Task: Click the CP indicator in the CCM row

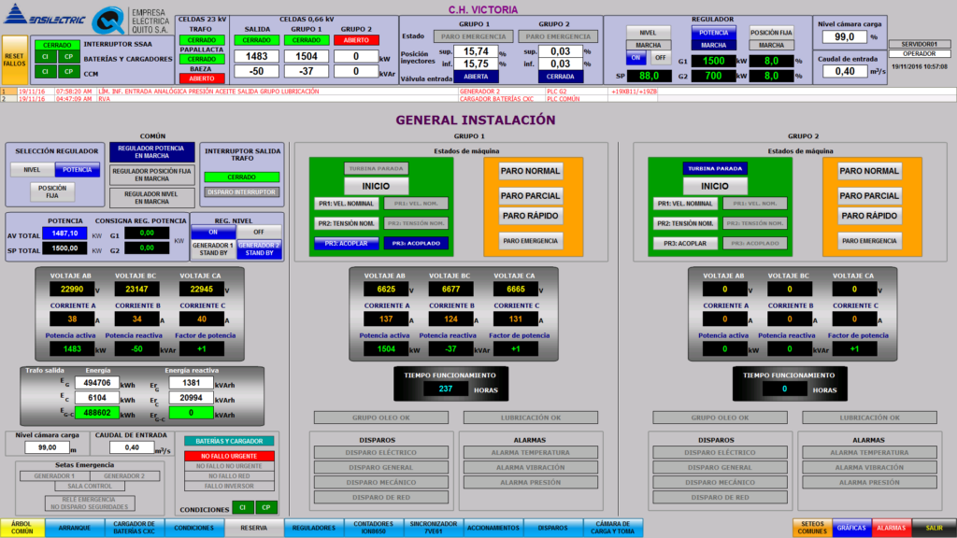Action: 68,71
